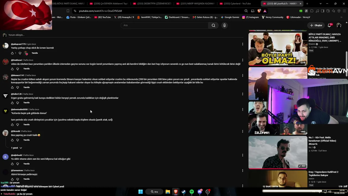Like the comment by @yakupcan7775
This screenshot has width=348, height=196.
tap(12, 53)
